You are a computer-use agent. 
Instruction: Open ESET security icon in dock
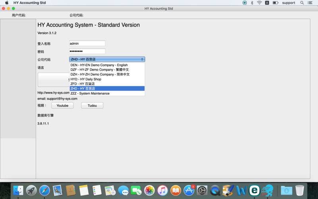254,191
